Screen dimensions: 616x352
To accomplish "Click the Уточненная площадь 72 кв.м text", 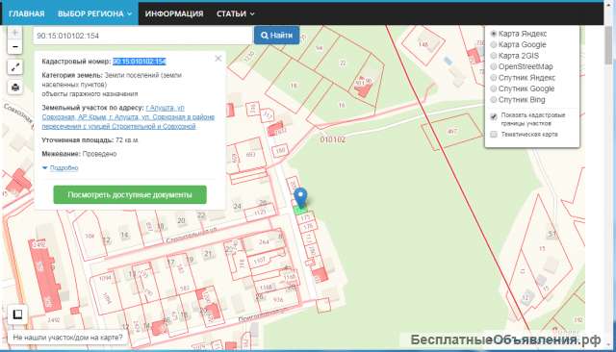I will point(90,140).
